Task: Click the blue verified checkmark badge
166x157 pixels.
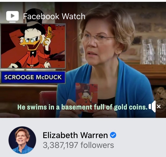Action: (113, 135)
